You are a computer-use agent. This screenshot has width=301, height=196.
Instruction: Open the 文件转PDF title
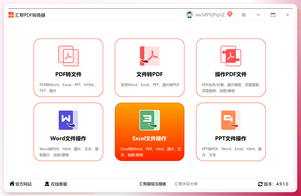click(x=150, y=74)
